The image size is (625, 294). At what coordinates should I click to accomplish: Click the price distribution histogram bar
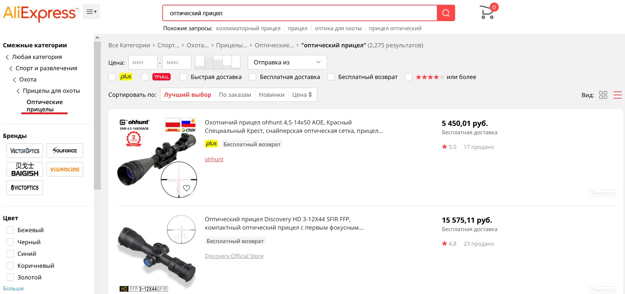tap(218, 62)
